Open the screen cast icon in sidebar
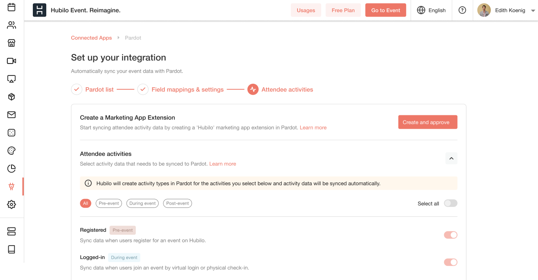The height and width of the screenshot is (280, 538). tap(11, 79)
